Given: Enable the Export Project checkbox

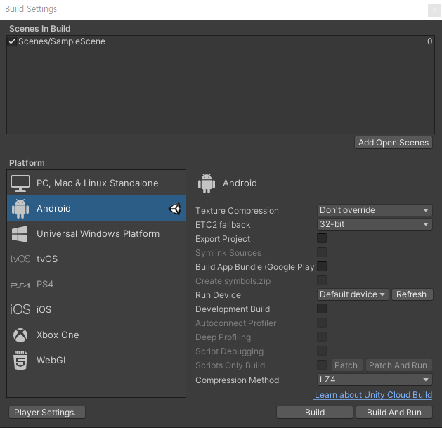Looking at the screenshot, I should click(322, 238).
